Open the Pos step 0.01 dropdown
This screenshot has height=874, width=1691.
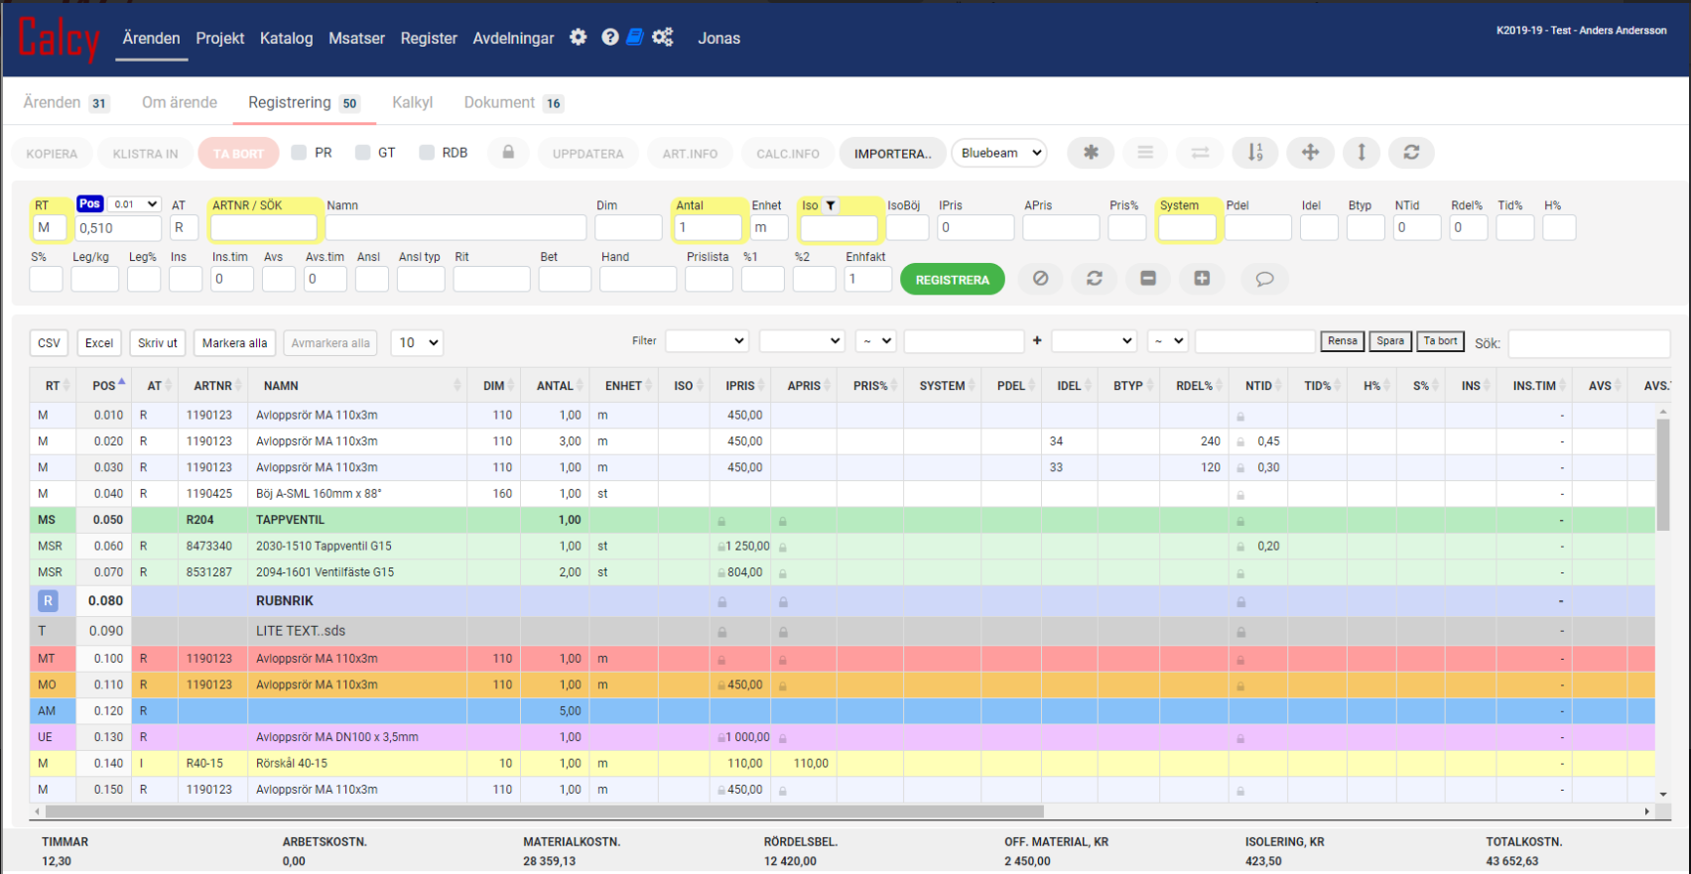coord(135,204)
